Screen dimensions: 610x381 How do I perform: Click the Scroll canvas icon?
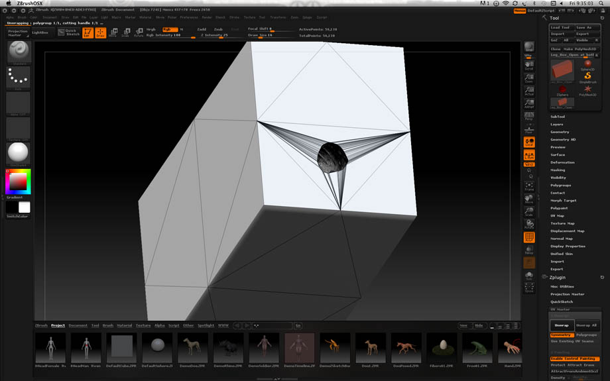coord(529,66)
